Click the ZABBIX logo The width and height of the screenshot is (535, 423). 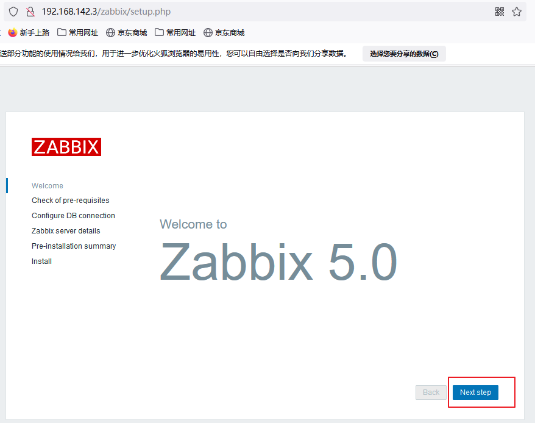pos(66,147)
